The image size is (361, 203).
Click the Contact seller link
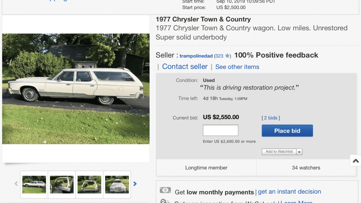click(185, 67)
